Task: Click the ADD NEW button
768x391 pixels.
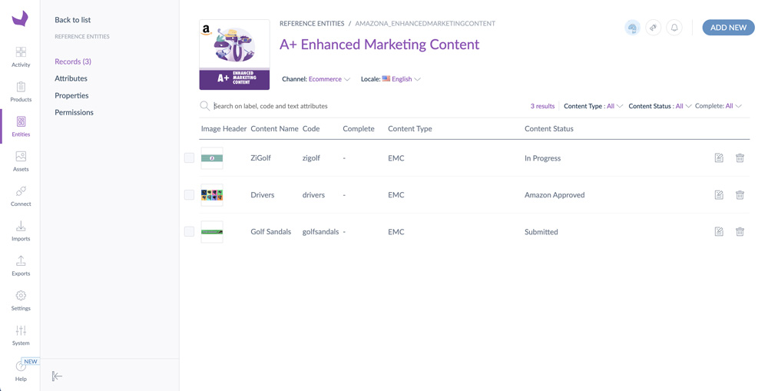Action: [728, 28]
